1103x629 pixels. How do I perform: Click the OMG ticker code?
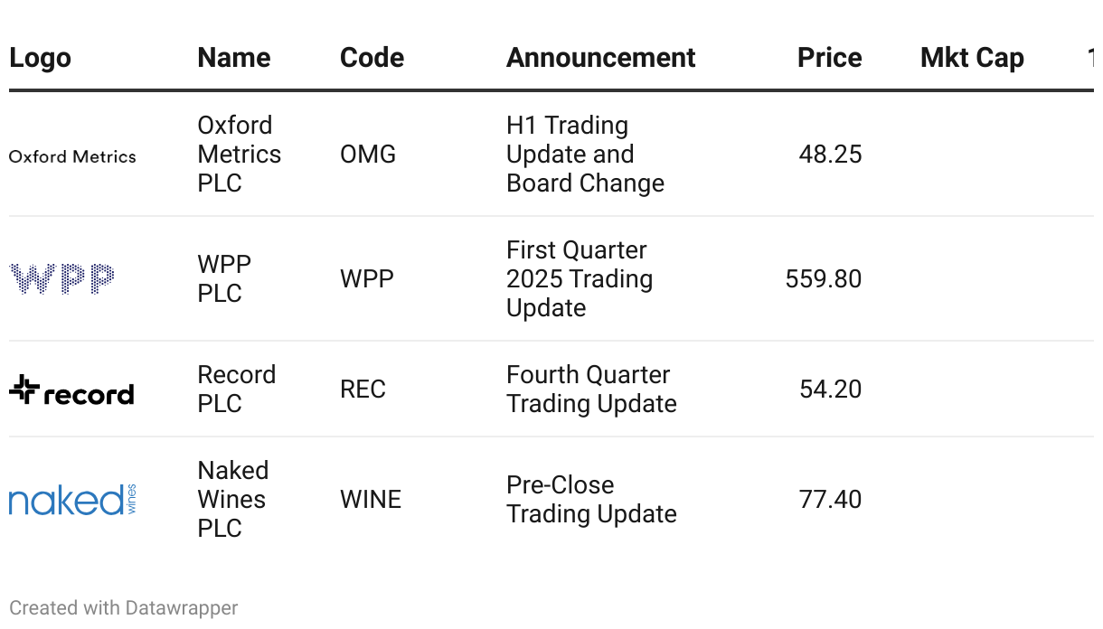(368, 155)
